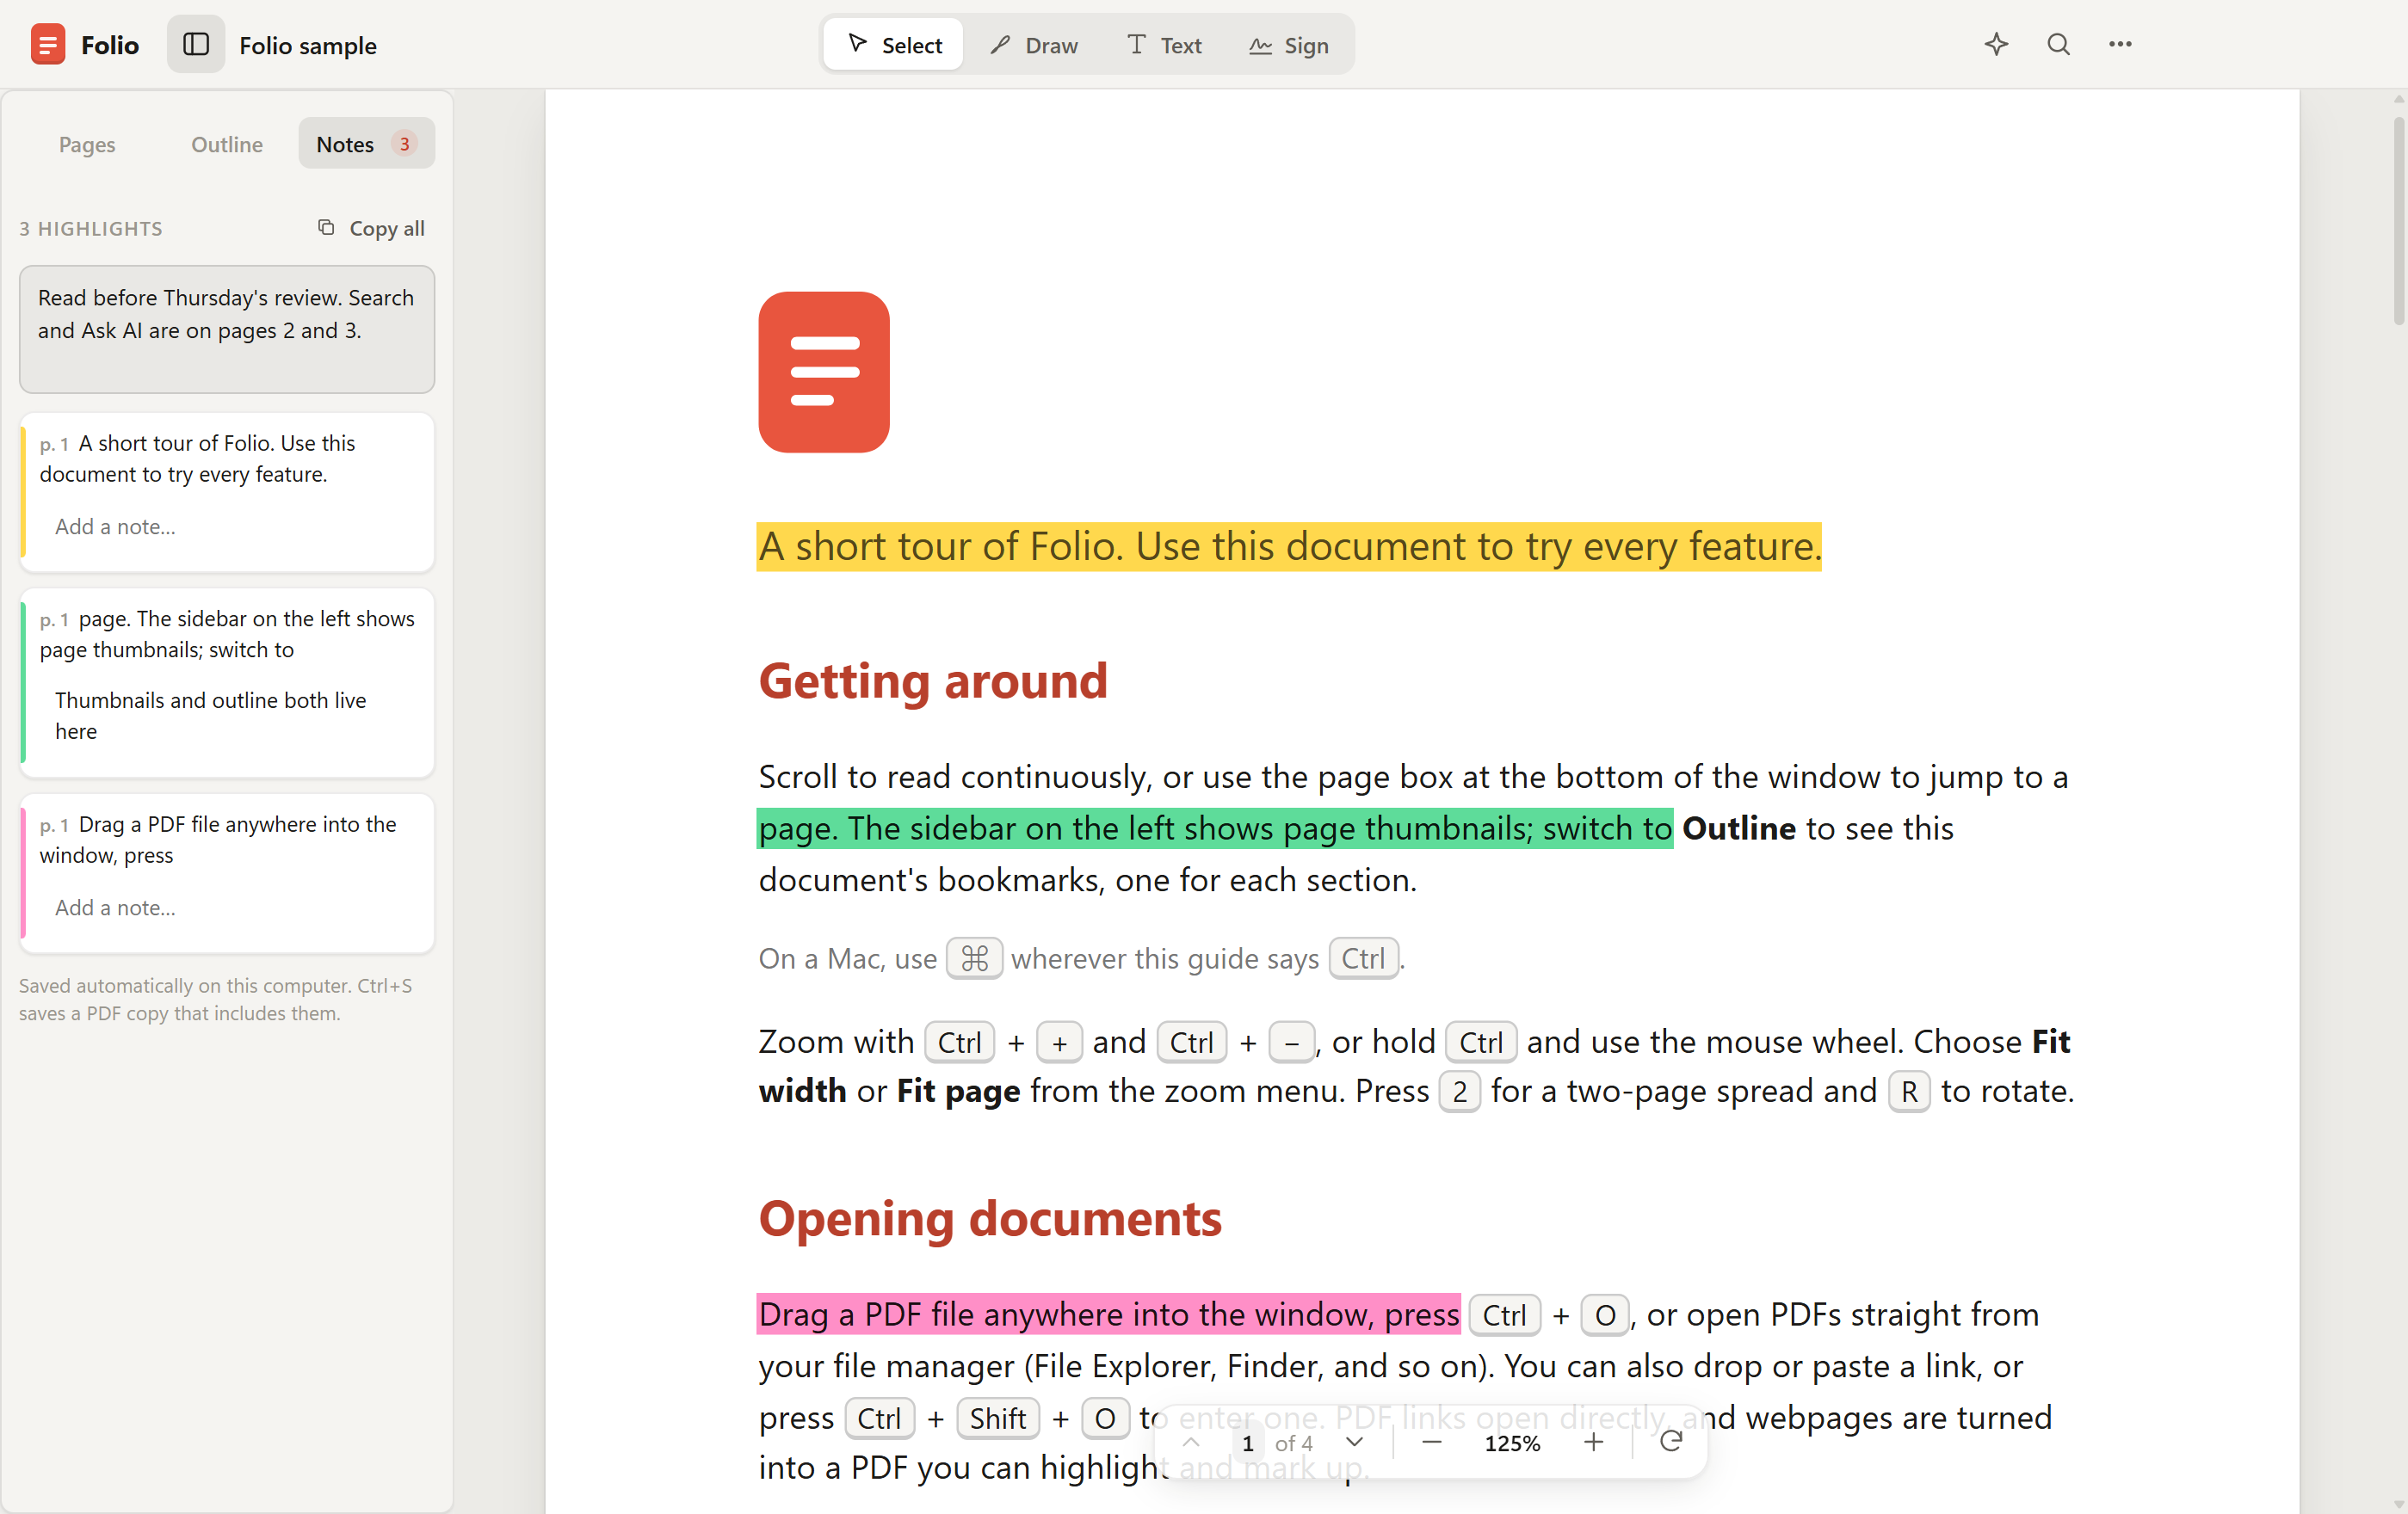Click the pink highlighted Drag a PDF text

point(1108,1314)
